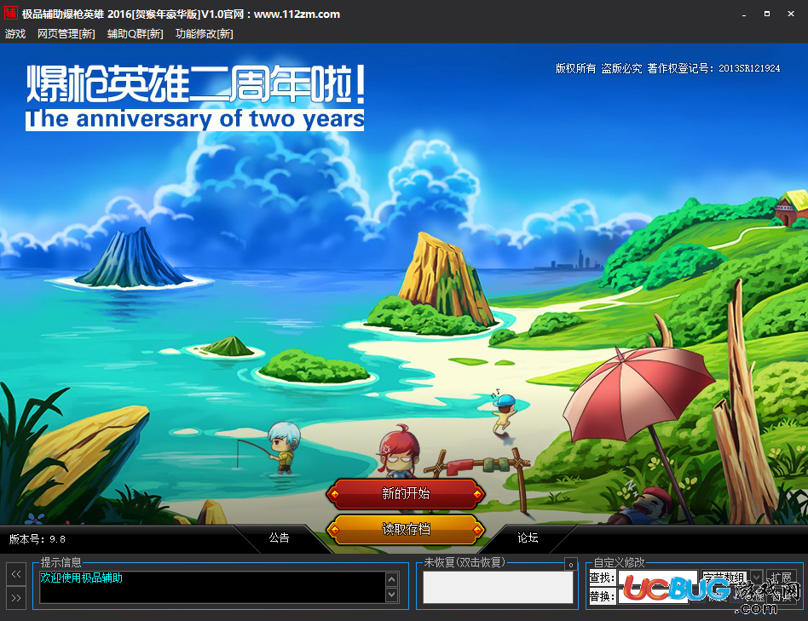Open the 论坛 forum tab
This screenshot has height=621, width=808.
click(528, 538)
